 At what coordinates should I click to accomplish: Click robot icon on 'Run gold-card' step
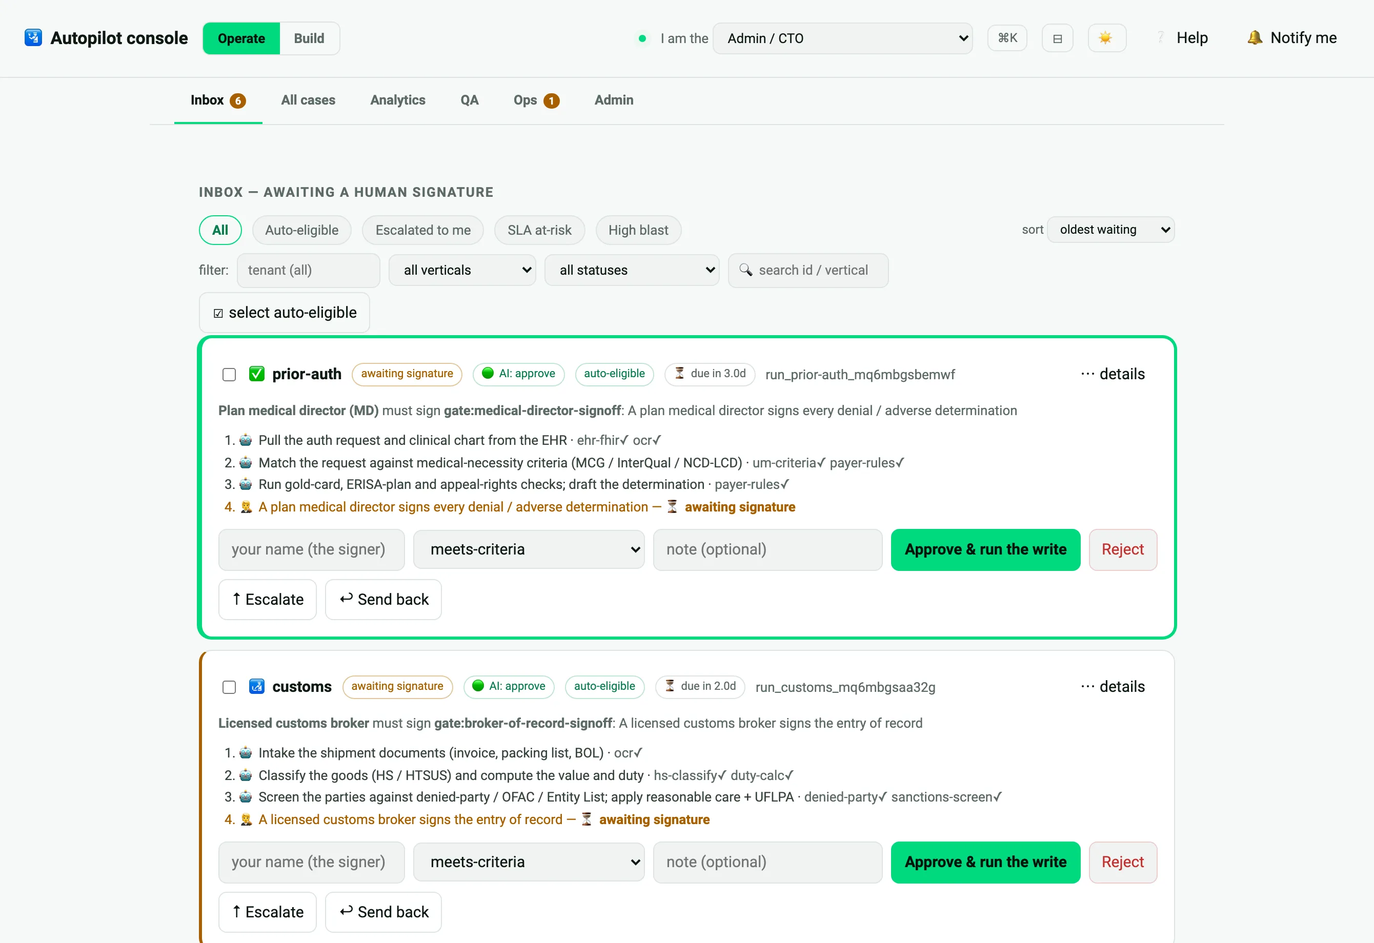tap(246, 484)
